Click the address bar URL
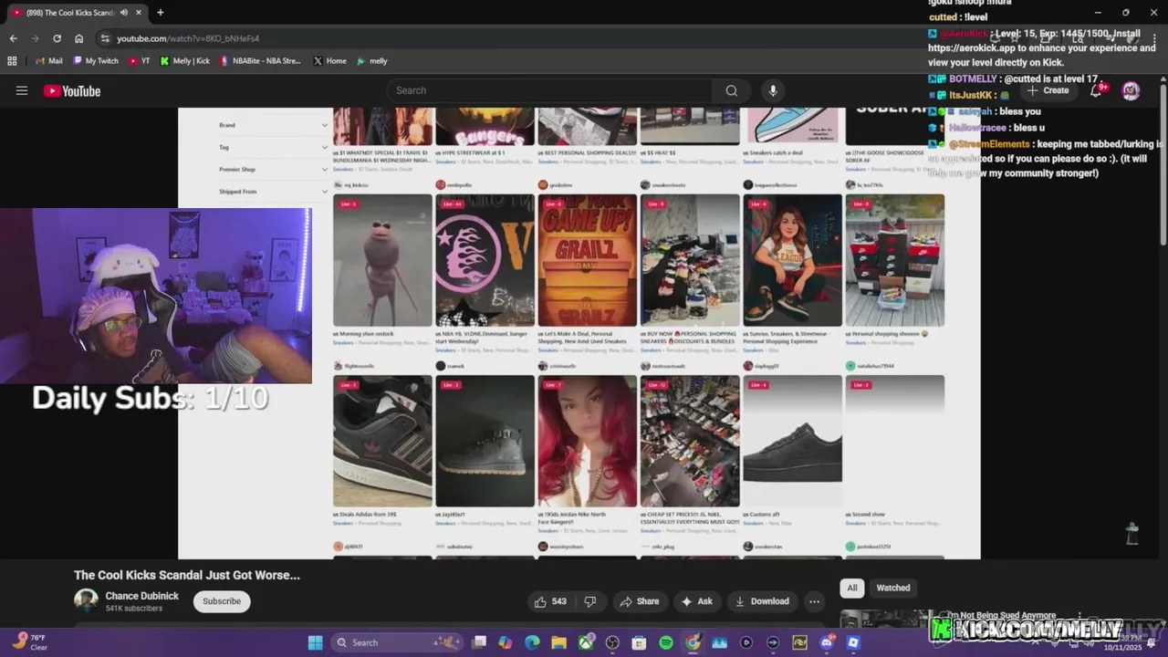Screen dimensions: 1168x657 pos(188,38)
